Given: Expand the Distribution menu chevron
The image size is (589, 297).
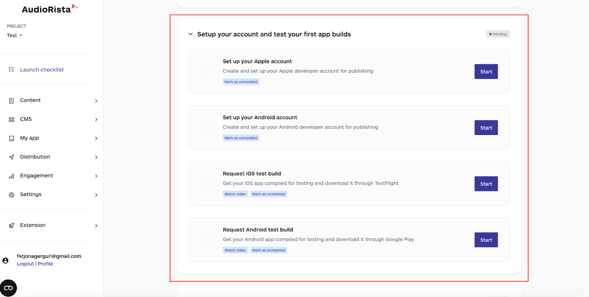Looking at the screenshot, I should (x=96, y=157).
